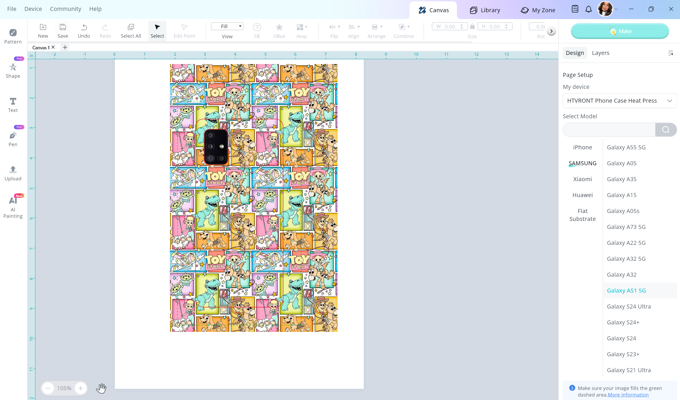Viewport: 680px width, 400px height.
Task: Select the Design tab
Action: [x=575, y=53]
